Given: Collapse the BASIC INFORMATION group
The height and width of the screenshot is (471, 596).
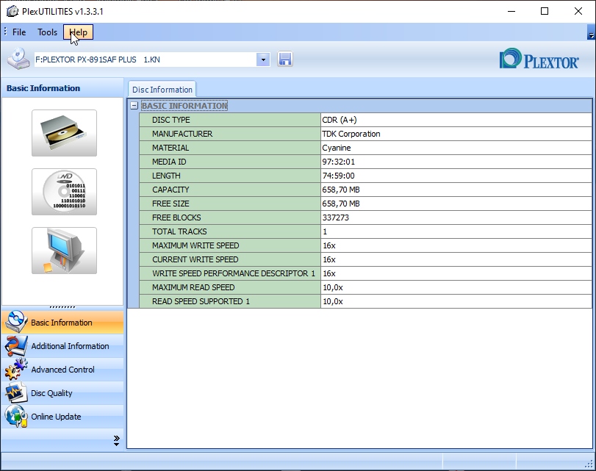Looking at the screenshot, I should [x=134, y=106].
